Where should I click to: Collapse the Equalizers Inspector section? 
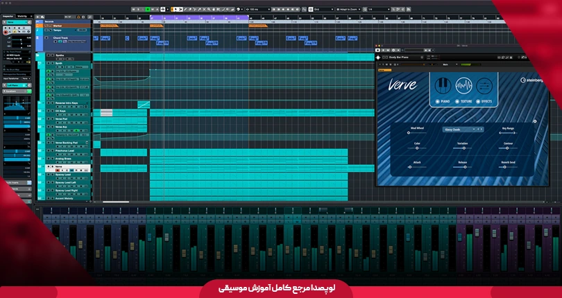point(4,91)
